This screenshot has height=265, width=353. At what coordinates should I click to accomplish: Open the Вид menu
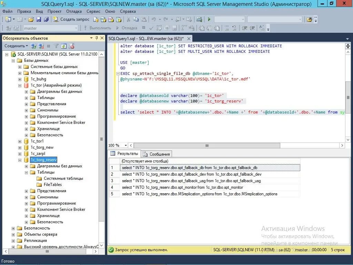pyautogui.click(x=39, y=11)
